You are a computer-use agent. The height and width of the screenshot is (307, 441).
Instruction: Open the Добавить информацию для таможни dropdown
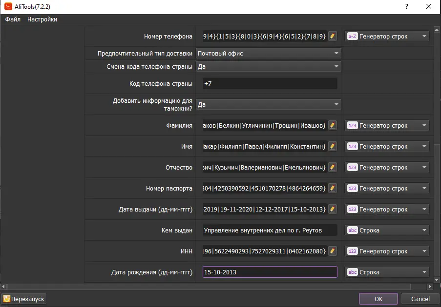pyautogui.click(x=268, y=104)
